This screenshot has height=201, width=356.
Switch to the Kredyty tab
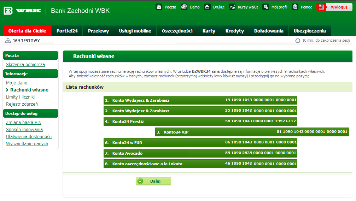(x=234, y=31)
